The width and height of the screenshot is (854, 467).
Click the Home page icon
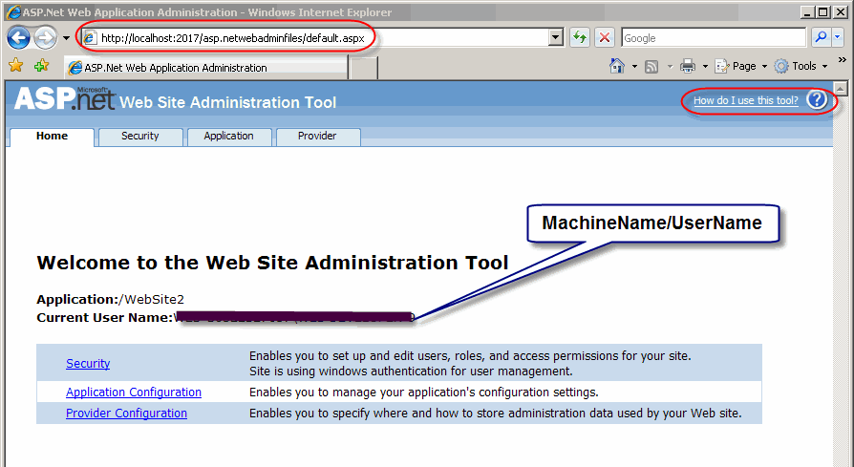618,66
